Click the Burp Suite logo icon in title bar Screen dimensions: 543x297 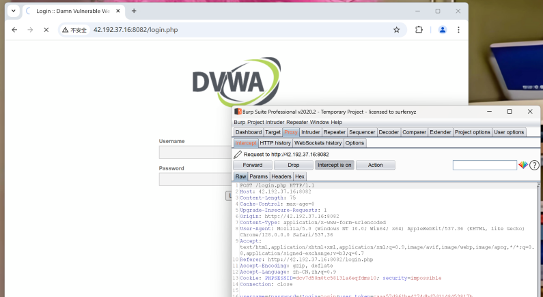[x=238, y=112]
